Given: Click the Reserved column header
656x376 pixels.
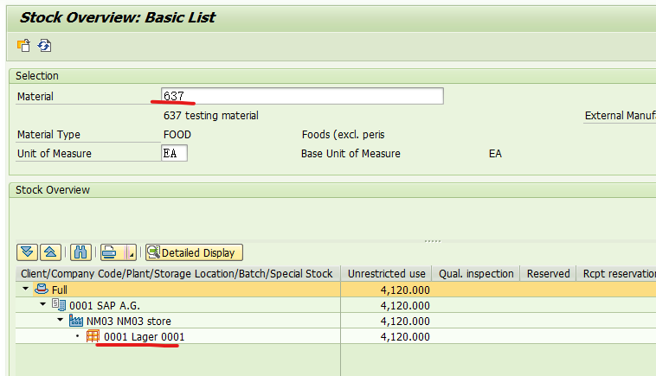Looking at the screenshot, I should click(x=548, y=274).
